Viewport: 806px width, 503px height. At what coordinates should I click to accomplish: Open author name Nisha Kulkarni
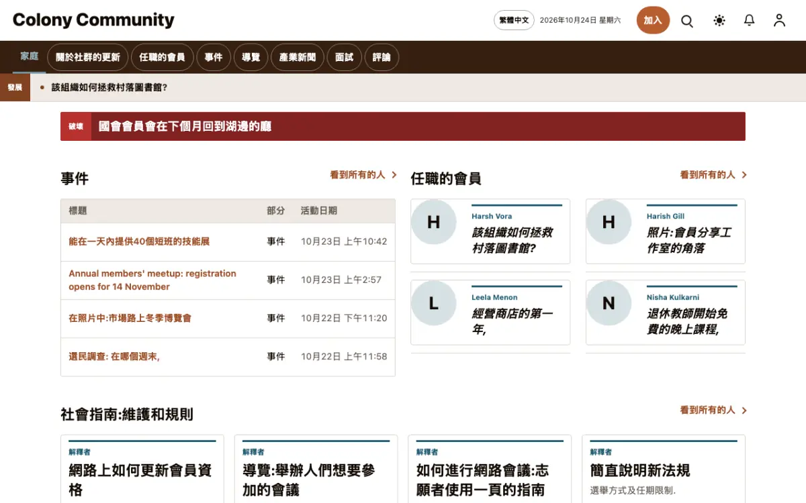click(674, 297)
